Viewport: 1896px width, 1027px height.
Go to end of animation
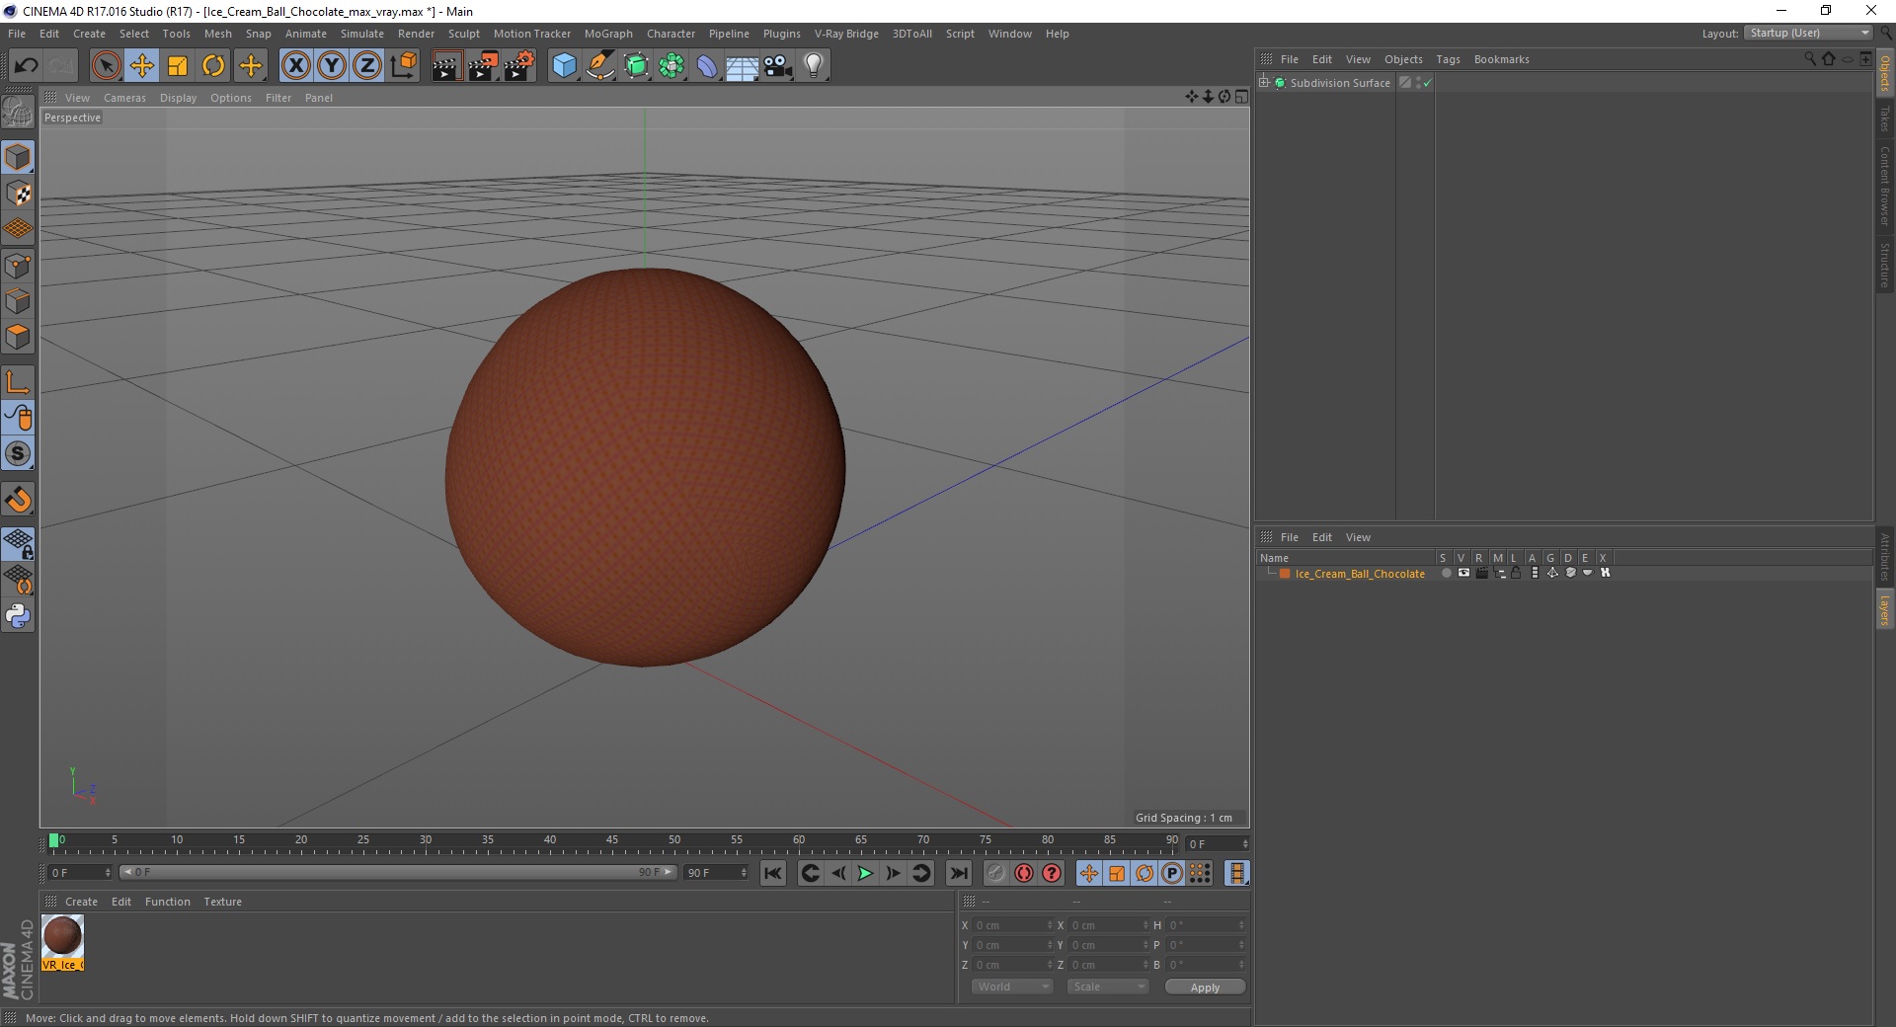[x=958, y=873]
